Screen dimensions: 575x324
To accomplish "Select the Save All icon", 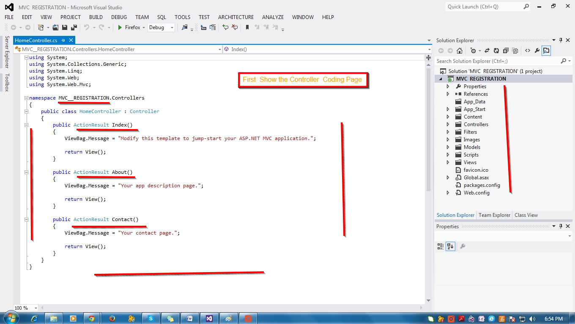I will coord(73,27).
